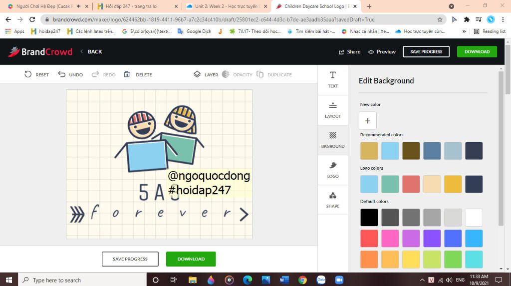
Task: Undo the last edit
Action: pos(70,74)
